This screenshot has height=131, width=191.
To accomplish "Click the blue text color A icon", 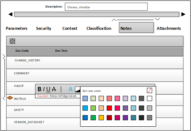I will 71,89.
